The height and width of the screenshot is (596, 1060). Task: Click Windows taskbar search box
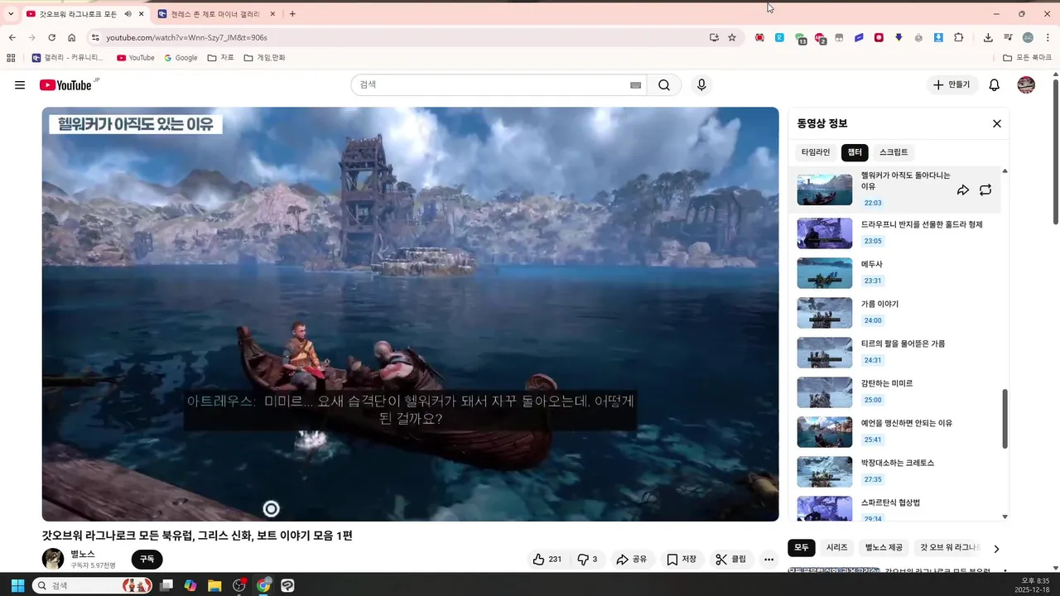(x=92, y=585)
